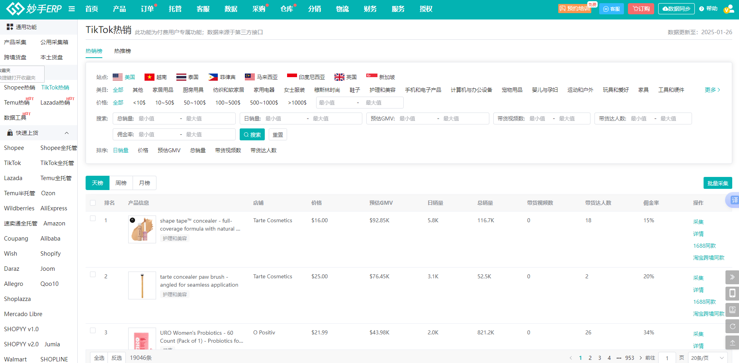
Task: Select the 马来西亚 flag site
Action: click(x=250, y=77)
